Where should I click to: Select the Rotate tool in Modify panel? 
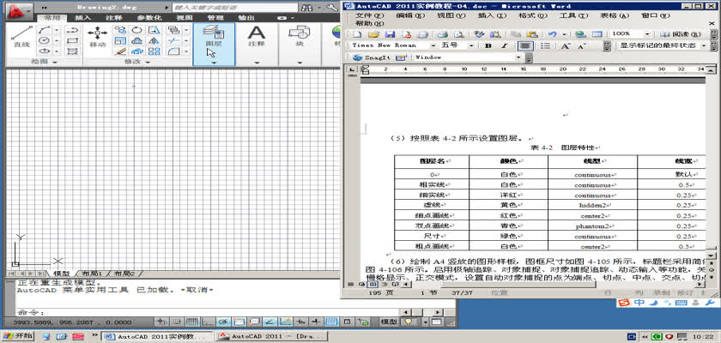(136, 30)
